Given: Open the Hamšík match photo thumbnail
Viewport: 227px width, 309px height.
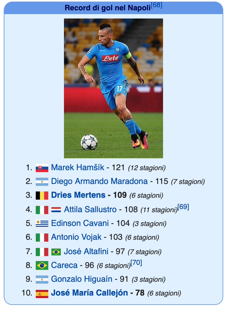Looking at the screenshot, I should 113,88.
